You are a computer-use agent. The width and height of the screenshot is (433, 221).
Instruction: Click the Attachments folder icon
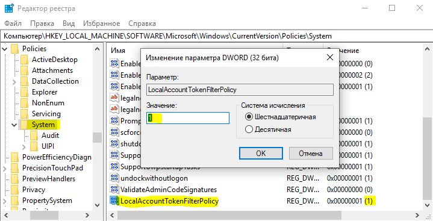(24, 70)
